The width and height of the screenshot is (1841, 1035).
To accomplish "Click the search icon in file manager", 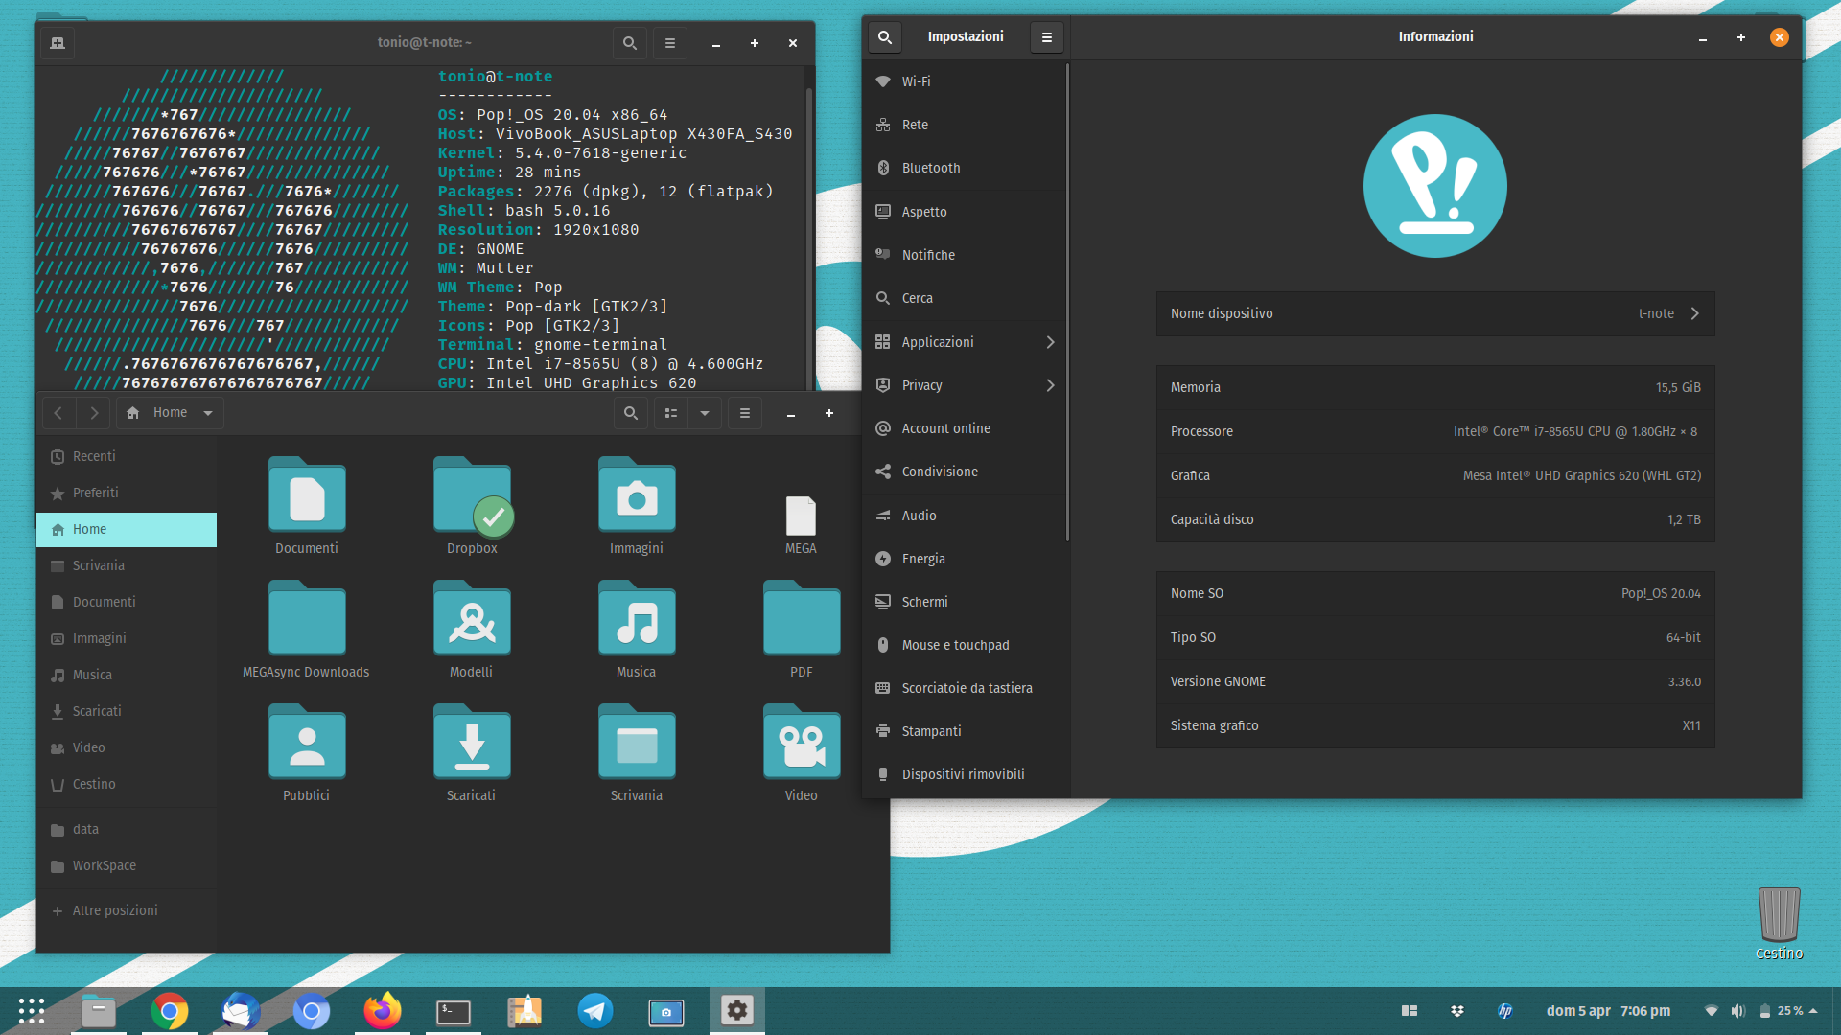I will pos(631,412).
